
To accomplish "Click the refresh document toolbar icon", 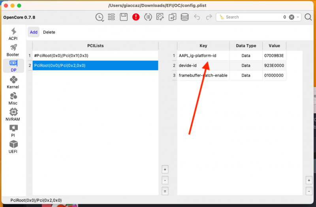I will click(160, 17).
